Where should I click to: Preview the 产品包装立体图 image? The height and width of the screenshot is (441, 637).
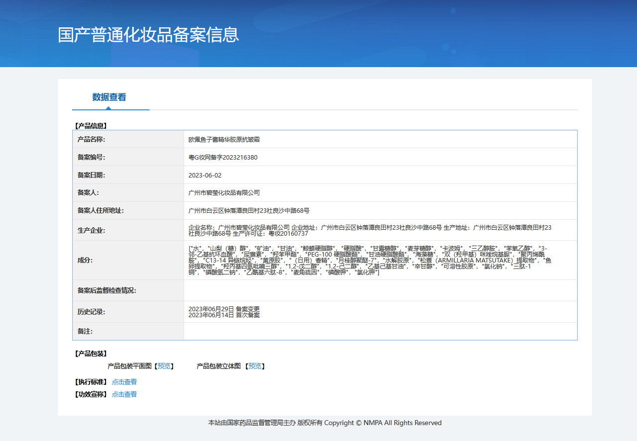pos(255,366)
